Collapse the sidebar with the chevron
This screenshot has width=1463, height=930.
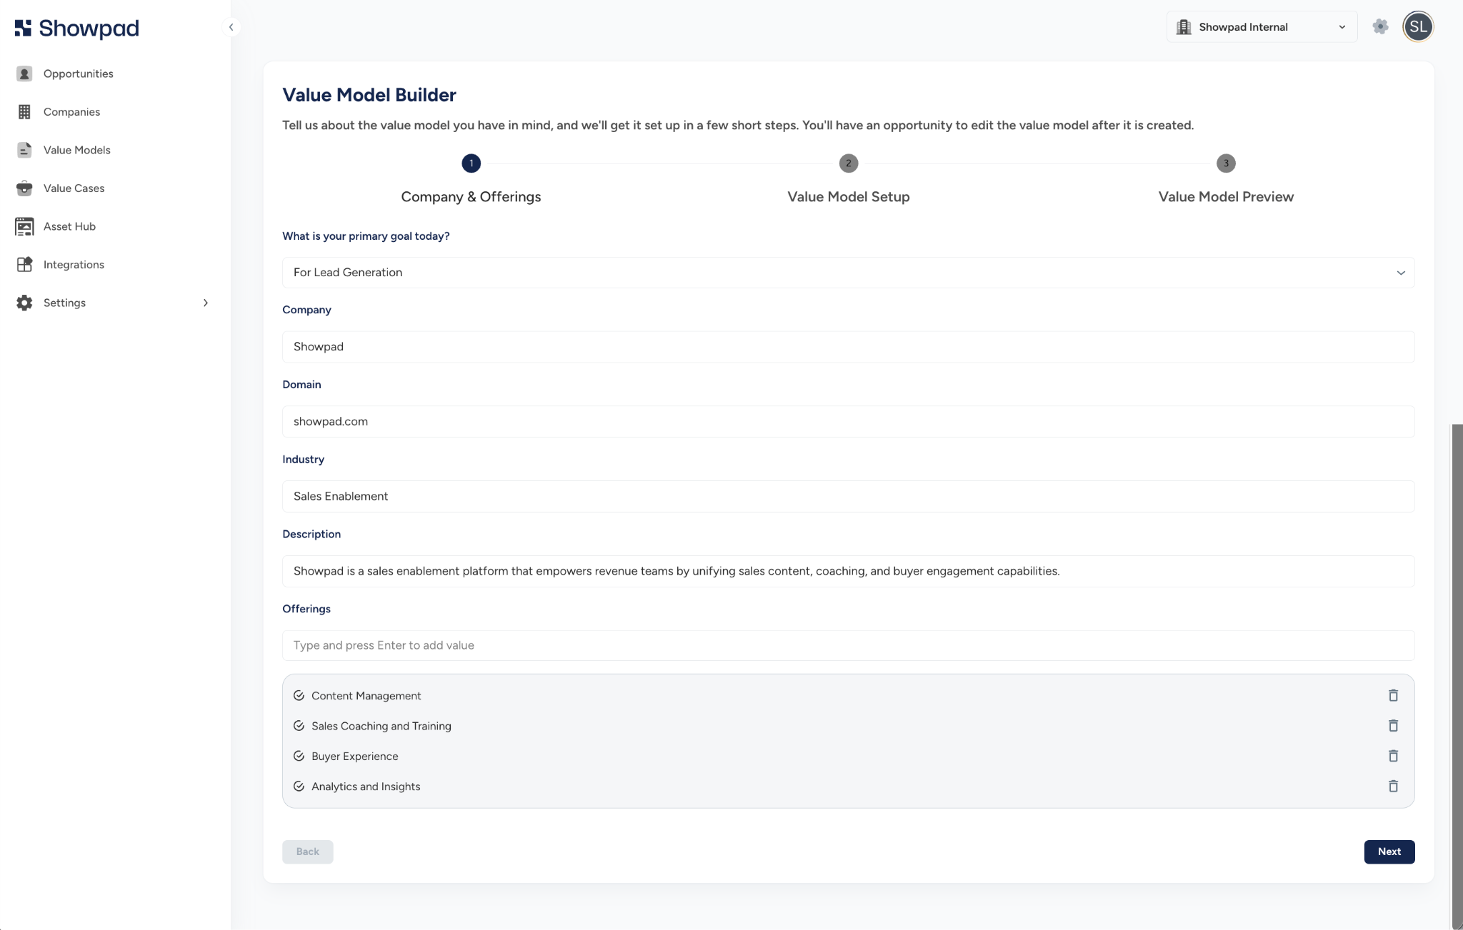pyautogui.click(x=231, y=27)
